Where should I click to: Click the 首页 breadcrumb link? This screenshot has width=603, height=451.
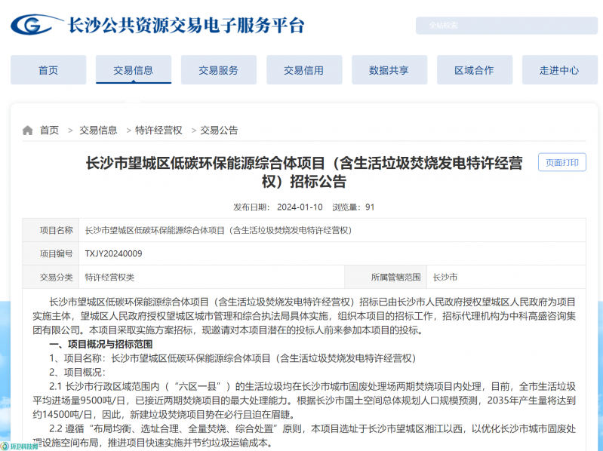tap(50, 130)
